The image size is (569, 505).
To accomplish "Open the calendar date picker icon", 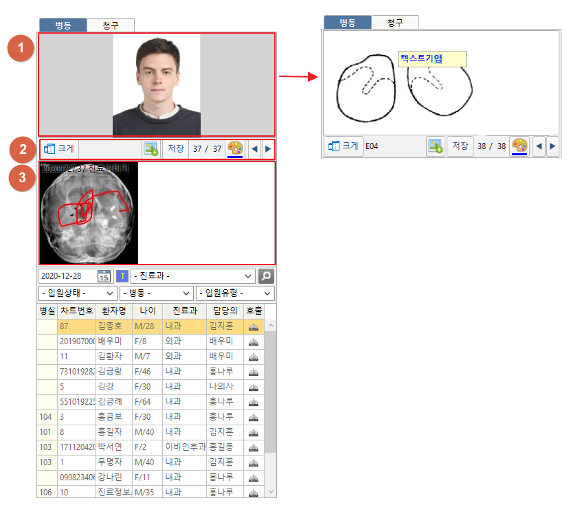I will coord(104,276).
